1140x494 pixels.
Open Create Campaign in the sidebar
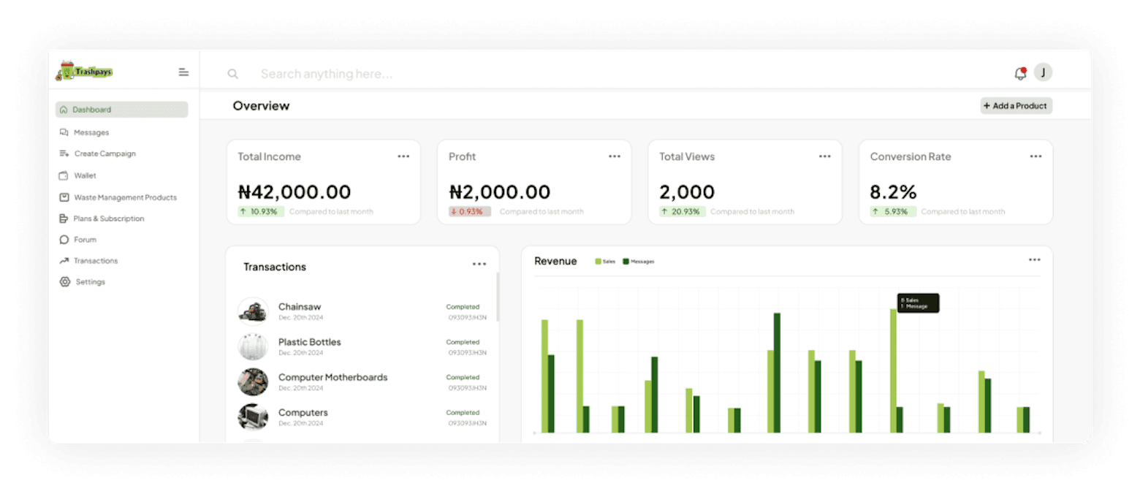coord(104,153)
